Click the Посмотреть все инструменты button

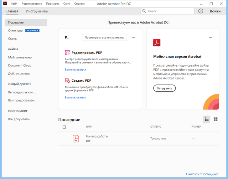104,37
